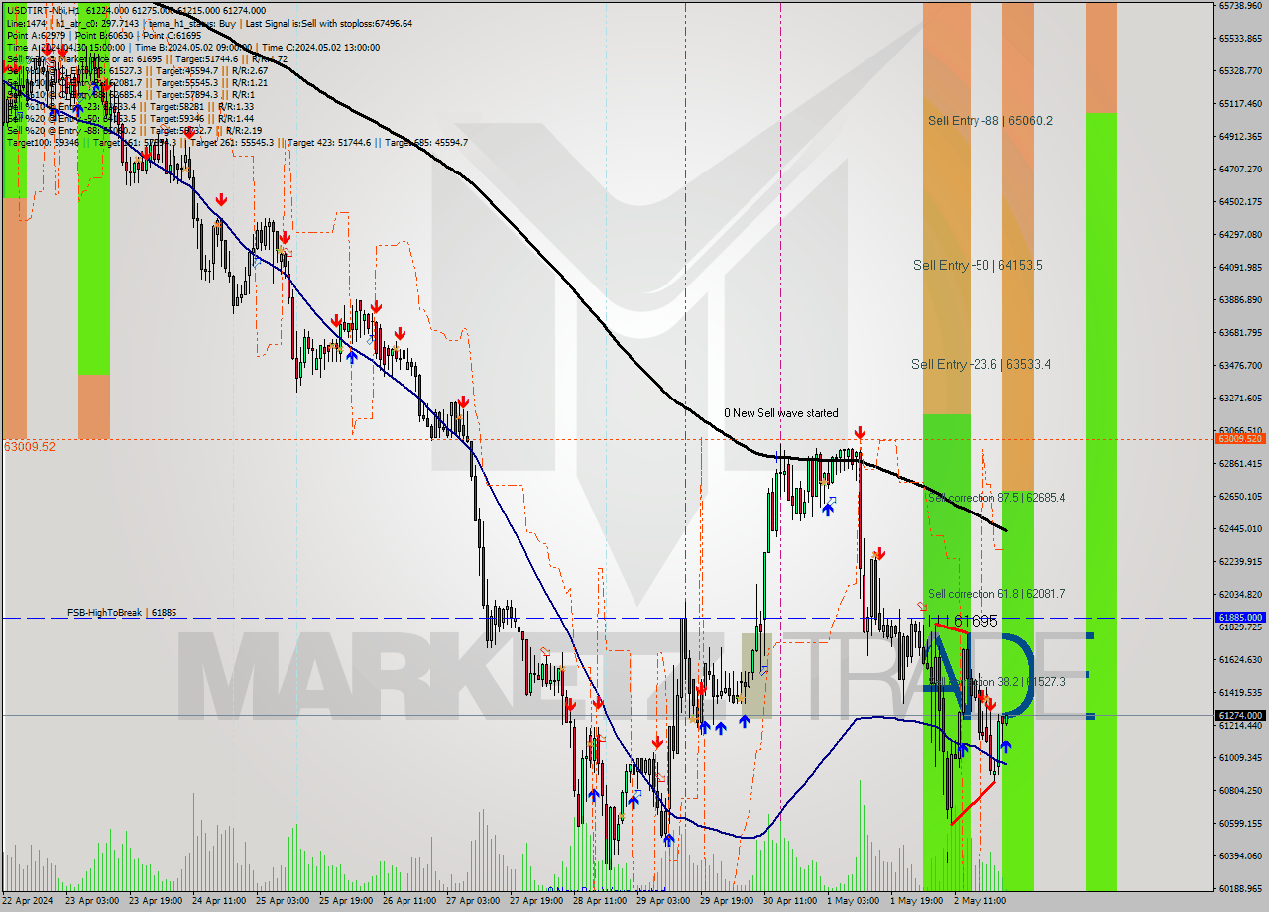Click the 62861.415 price axis label
This screenshot has height=912, width=1269.
[x=1239, y=463]
